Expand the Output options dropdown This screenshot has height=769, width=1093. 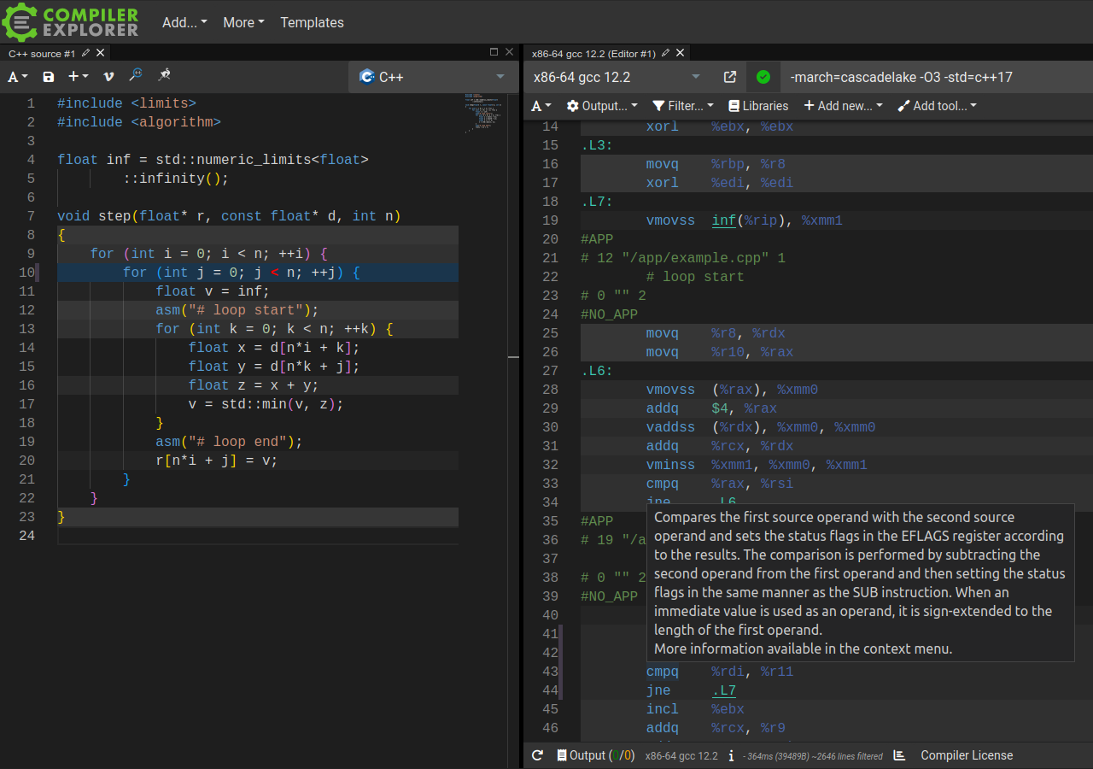pyautogui.click(x=602, y=106)
